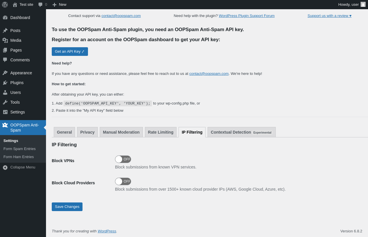
Task: Click the Appearance paintbrush icon
Action: [x=5, y=73]
